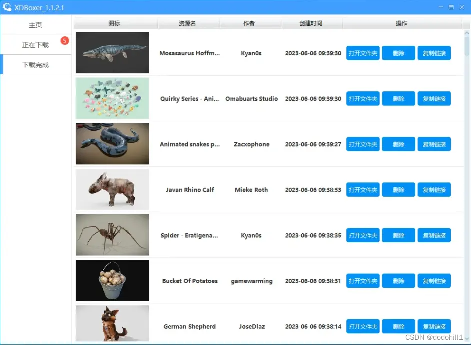Select the Bucket Of Potatoes thumbnail
The image size is (471, 345).
[x=112, y=281]
